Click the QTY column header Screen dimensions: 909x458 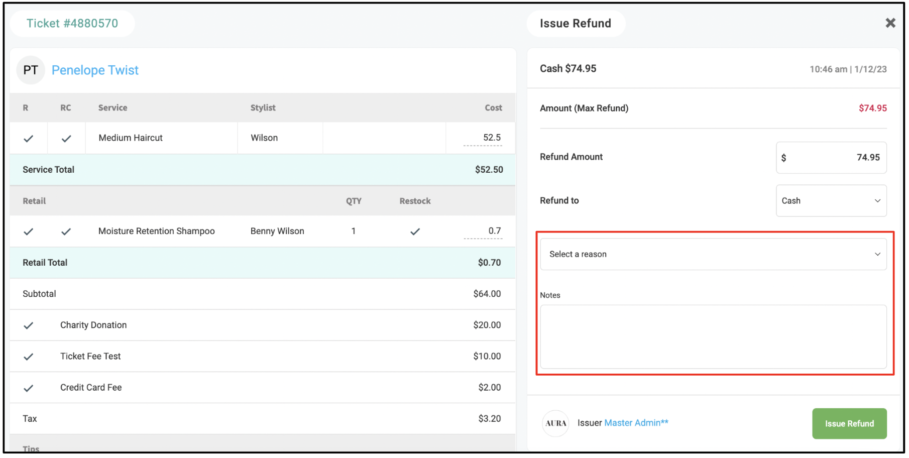click(x=354, y=201)
